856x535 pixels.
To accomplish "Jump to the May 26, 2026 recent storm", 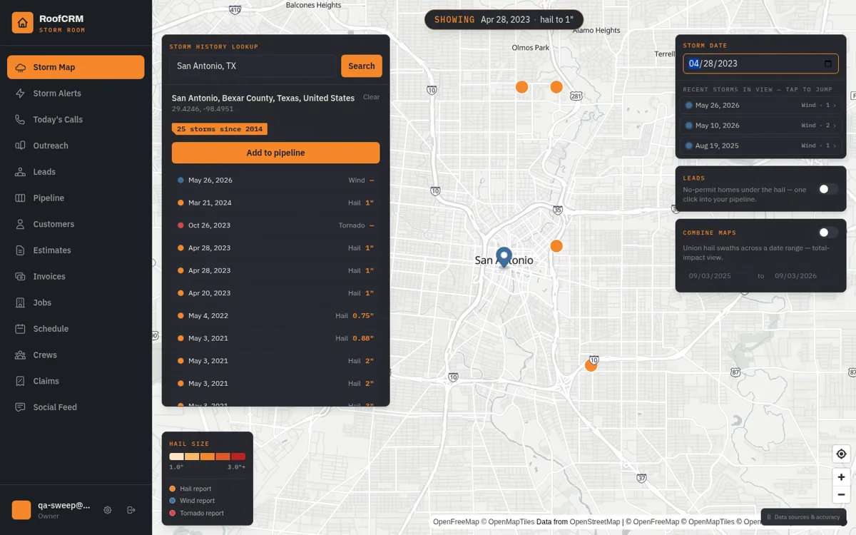I will (760, 105).
